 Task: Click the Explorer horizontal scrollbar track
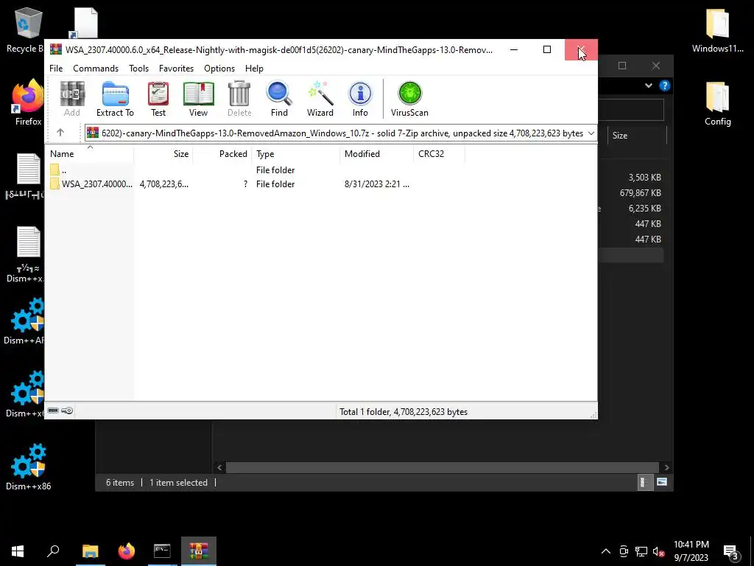tap(443, 467)
